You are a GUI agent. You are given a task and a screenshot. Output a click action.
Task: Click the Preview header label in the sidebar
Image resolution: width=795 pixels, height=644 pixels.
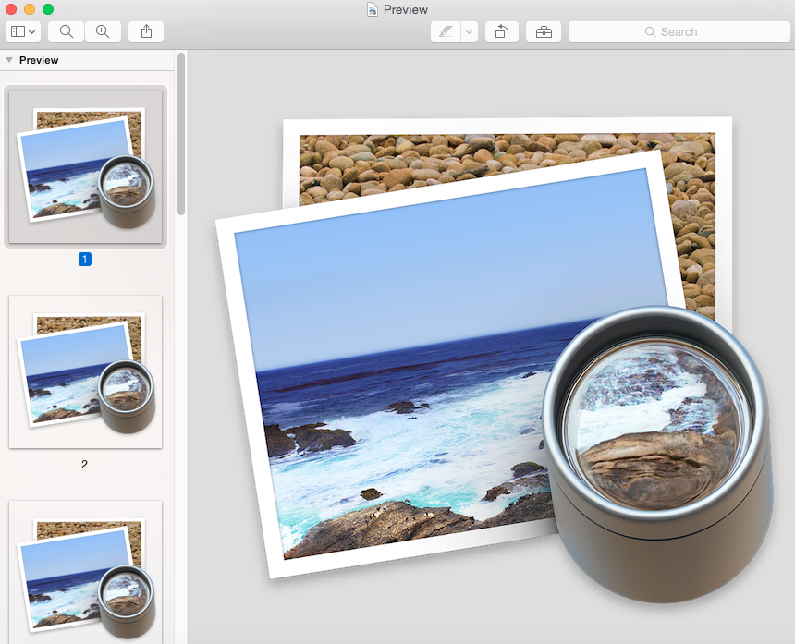[x=39, y=60]
